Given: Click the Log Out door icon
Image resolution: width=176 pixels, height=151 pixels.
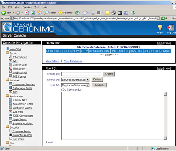Looking at the screenshot, I should 170,28.
